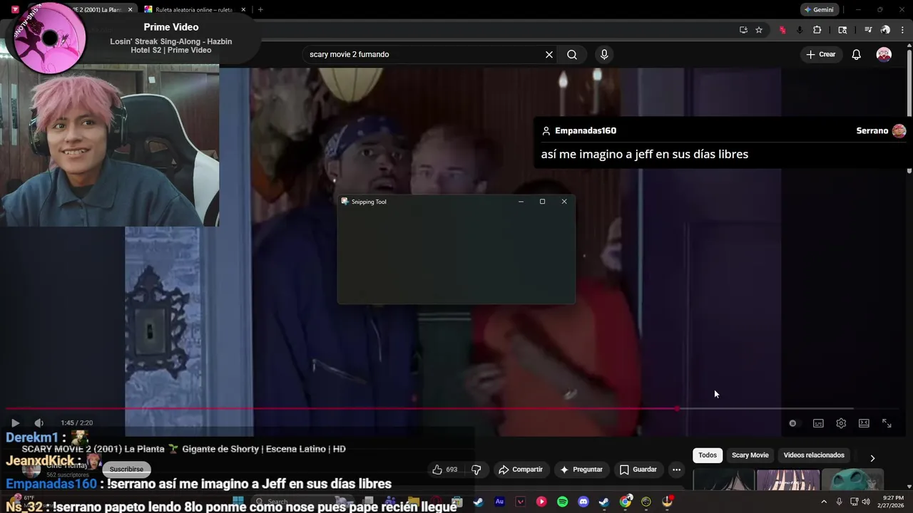Show hidden tray icons chevron

click(824, 502)
